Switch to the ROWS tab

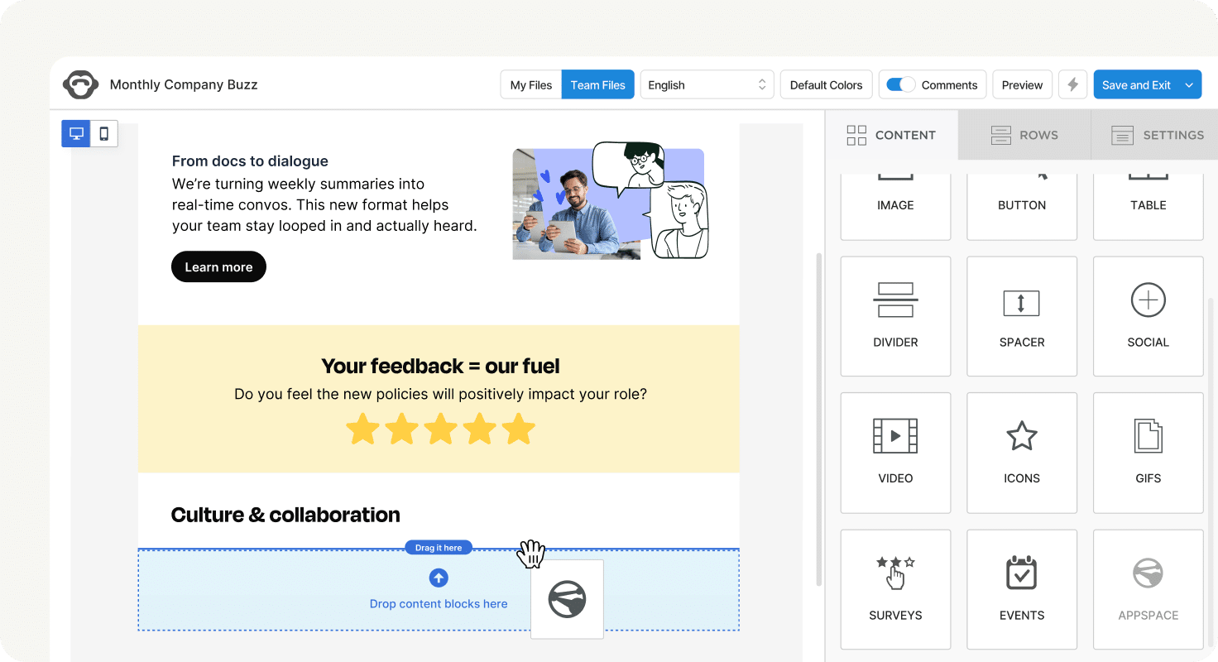1024,135
